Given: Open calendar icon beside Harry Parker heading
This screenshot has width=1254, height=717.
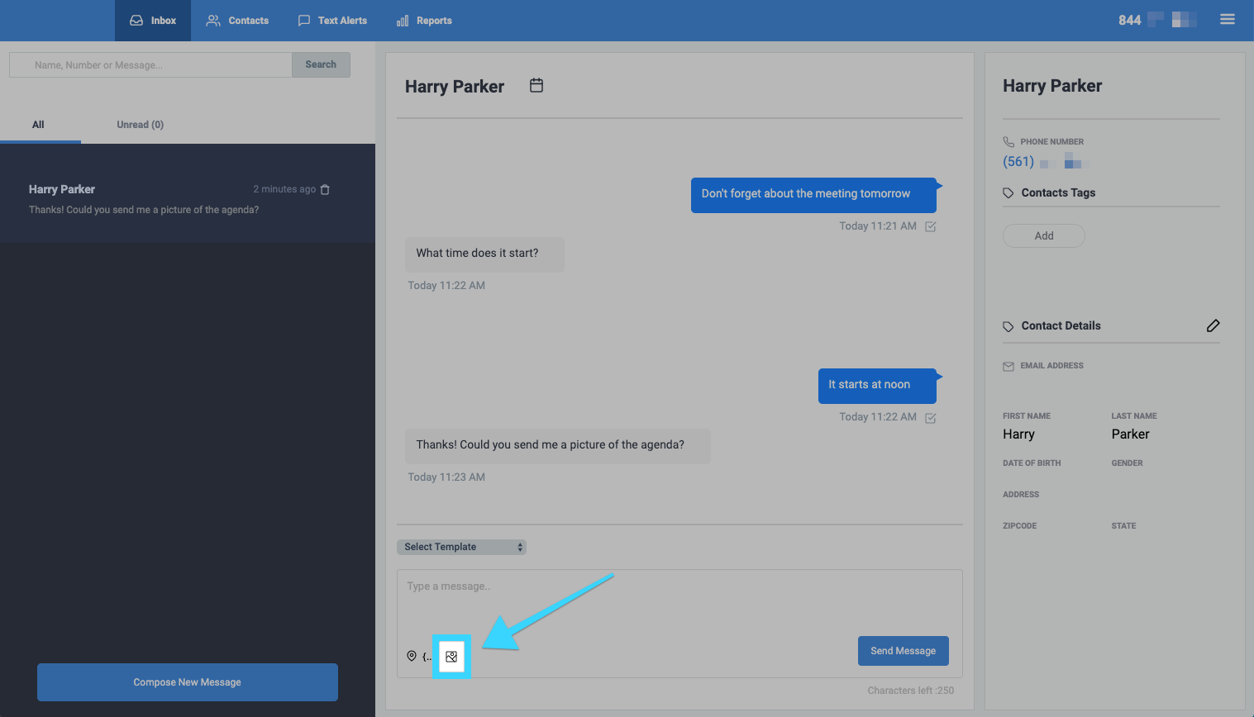Looking at the screenshot, I should click(536, 85).
